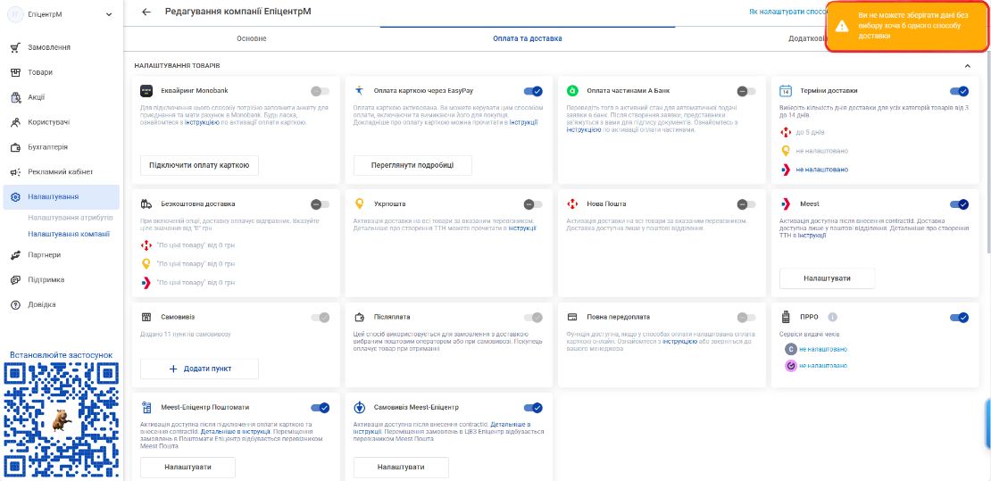Click the calendar icon of Терміни доставки
This screenshot has width=991, height=481.
pyautogui.click(x=786, y=91)
